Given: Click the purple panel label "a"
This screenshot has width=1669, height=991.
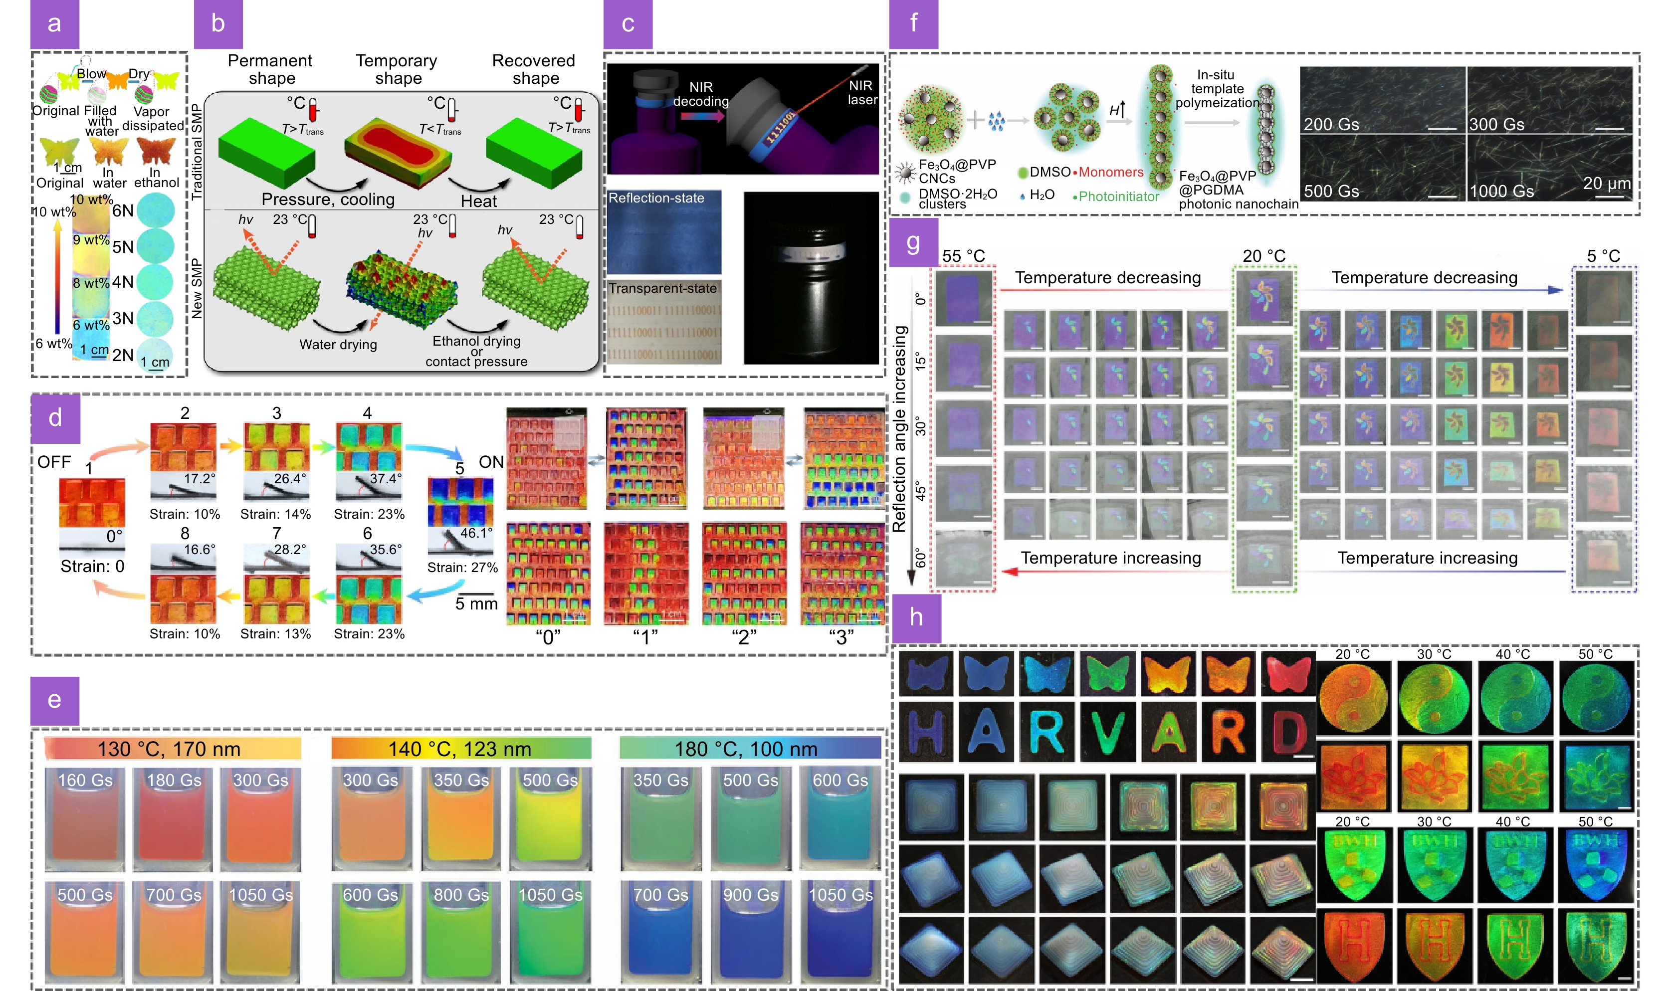Looking at the screenshot, I should 55,24.
